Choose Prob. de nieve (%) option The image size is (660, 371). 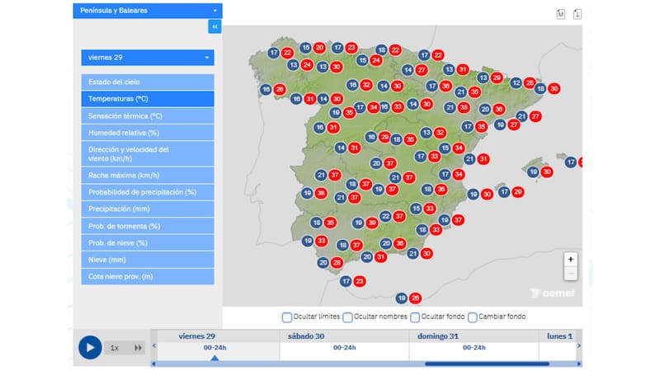[x=148, y=242]
